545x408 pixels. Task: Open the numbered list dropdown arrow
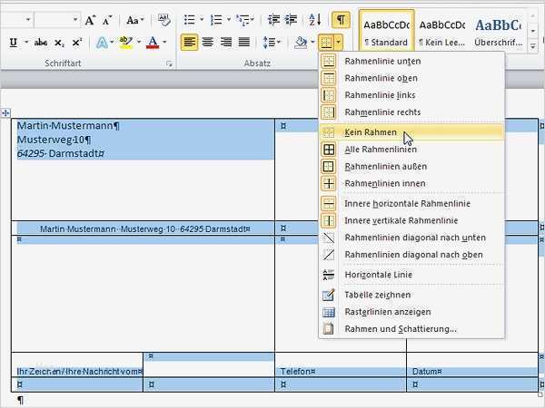point(229,20)
